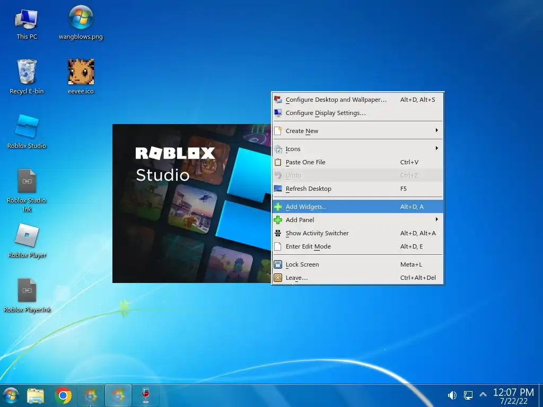Viewport: 543px width, 407px height.
Task: Open the file manager from taskbar
Action: (x=36, y=395)
